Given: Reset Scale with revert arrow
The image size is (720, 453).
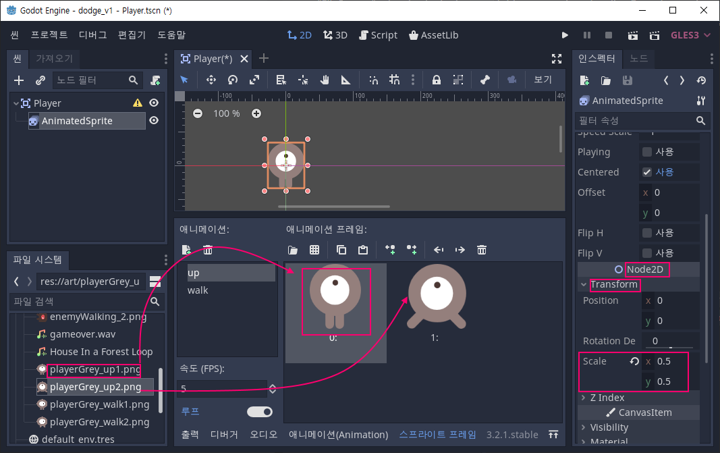Looking at the screenshot, I should [634, 362].
